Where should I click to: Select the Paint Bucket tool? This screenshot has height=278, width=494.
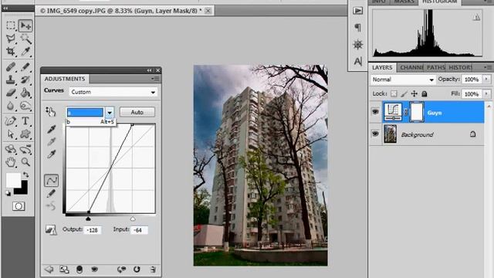point(25,93)
